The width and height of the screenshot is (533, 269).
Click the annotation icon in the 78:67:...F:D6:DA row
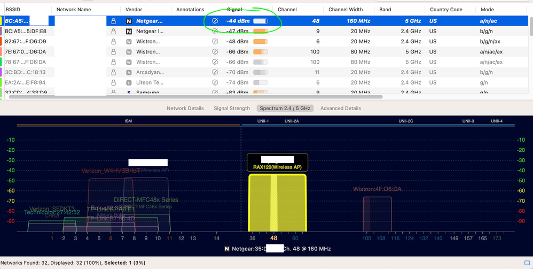(215, 62)
